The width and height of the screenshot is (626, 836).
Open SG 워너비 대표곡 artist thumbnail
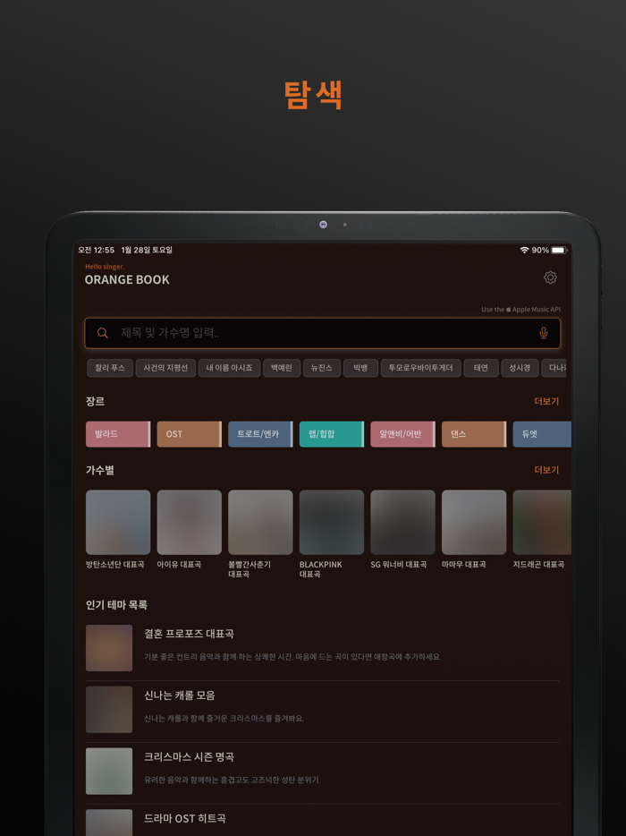coord(402,523)
